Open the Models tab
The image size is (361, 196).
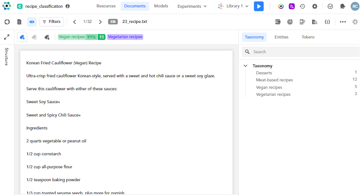point(161,6)
